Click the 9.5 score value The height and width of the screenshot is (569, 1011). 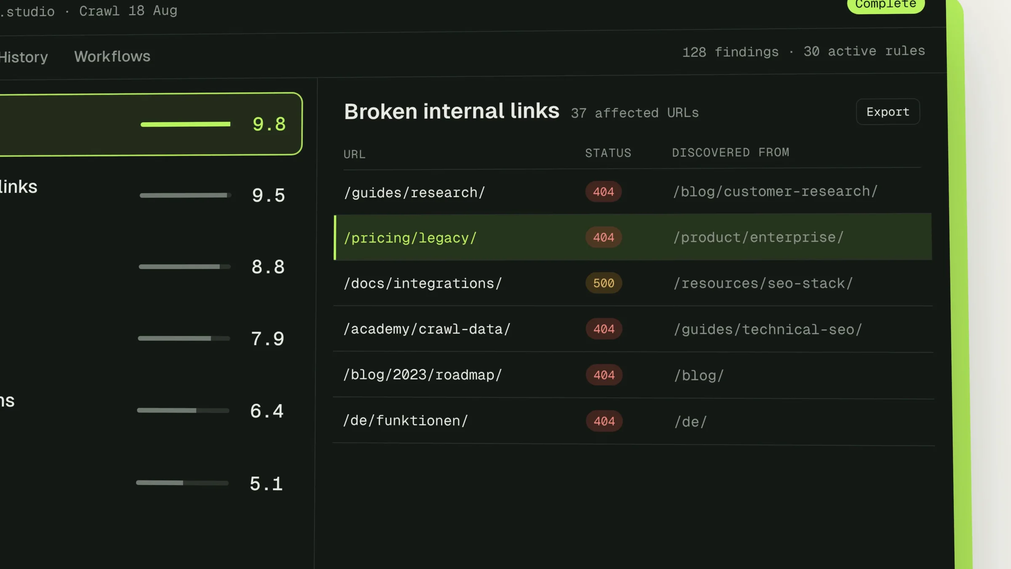269,196
